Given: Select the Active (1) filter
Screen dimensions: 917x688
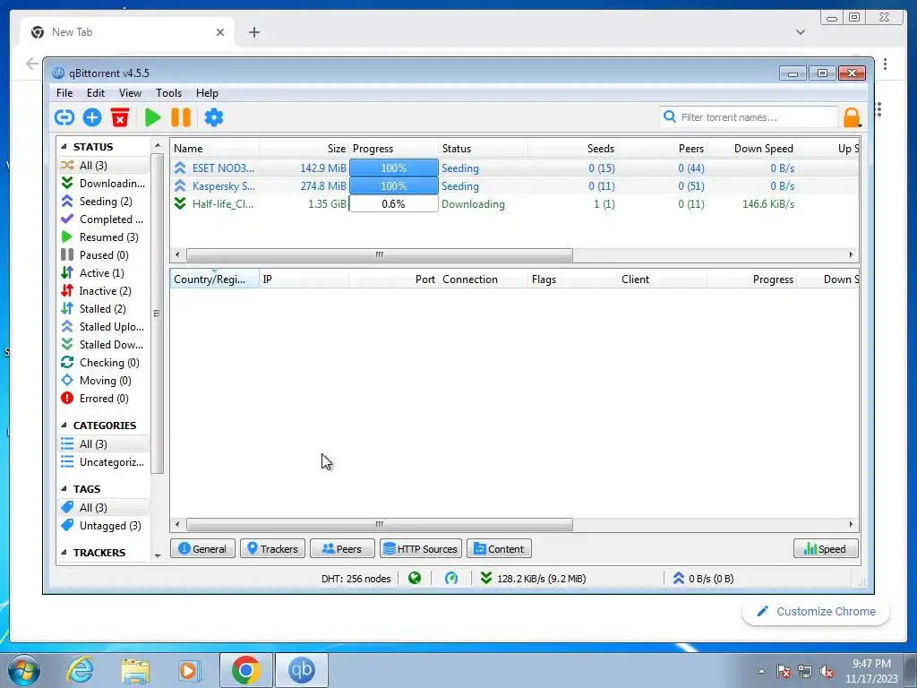Looking at the screenshot, I should tap(104, 273).
